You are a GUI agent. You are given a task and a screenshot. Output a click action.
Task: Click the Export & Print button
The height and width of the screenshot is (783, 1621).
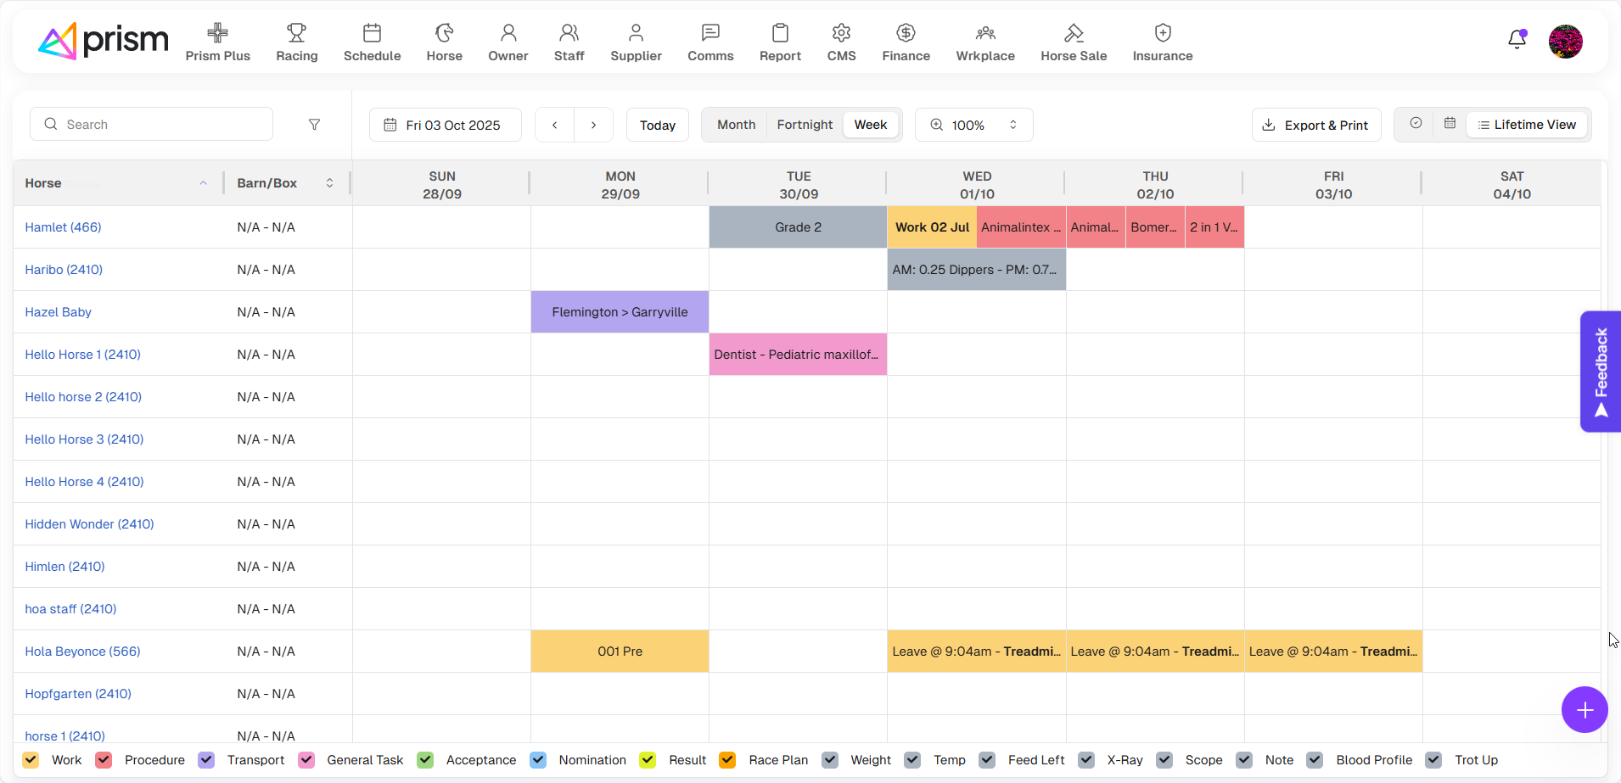tap(1315, 125)
